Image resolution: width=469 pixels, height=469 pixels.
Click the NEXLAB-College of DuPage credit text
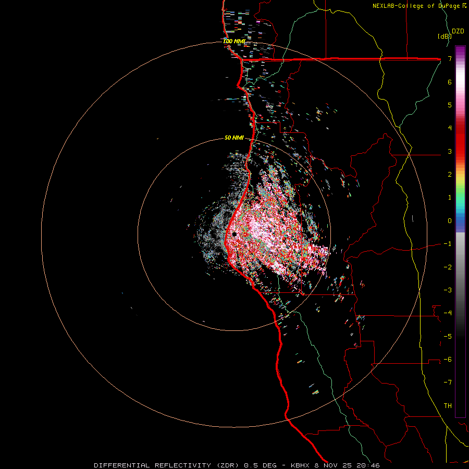pos(416,6)
